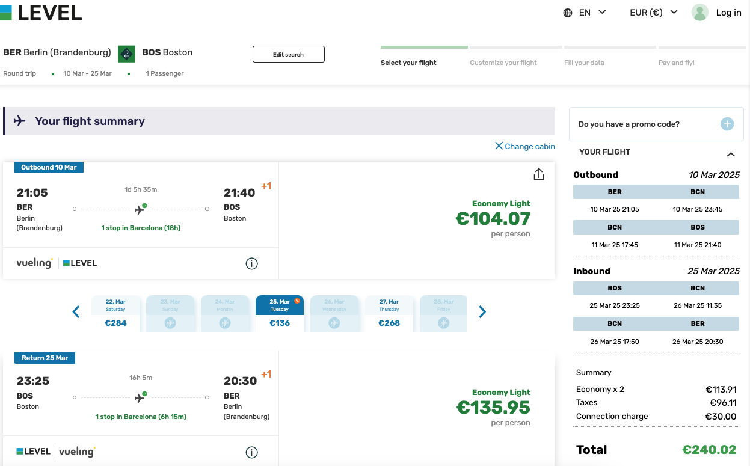The height and width of the screenshot is (466, 750).
Task: Show previous dates with left arrow
Action: coord(76,311)
